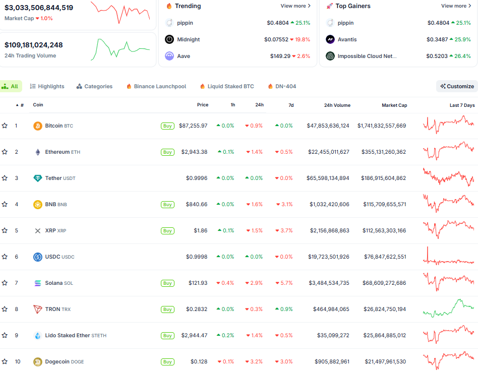Switch to the Highlights tab

click(x=47, y=86)
